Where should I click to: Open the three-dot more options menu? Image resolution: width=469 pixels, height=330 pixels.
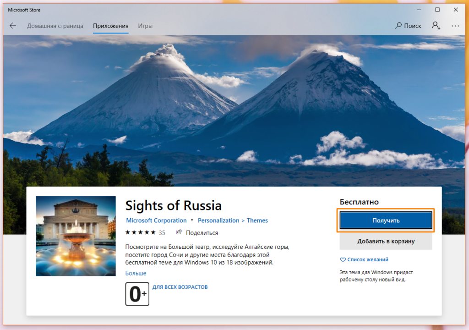455,26
